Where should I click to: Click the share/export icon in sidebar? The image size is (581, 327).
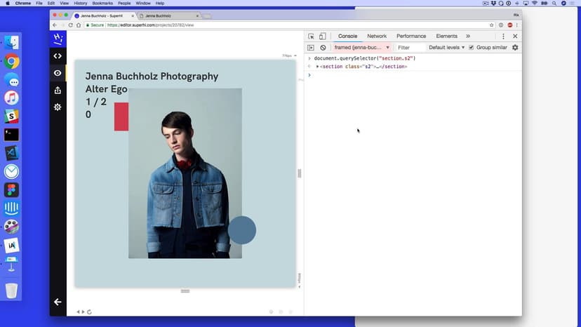tap(58, 91)
